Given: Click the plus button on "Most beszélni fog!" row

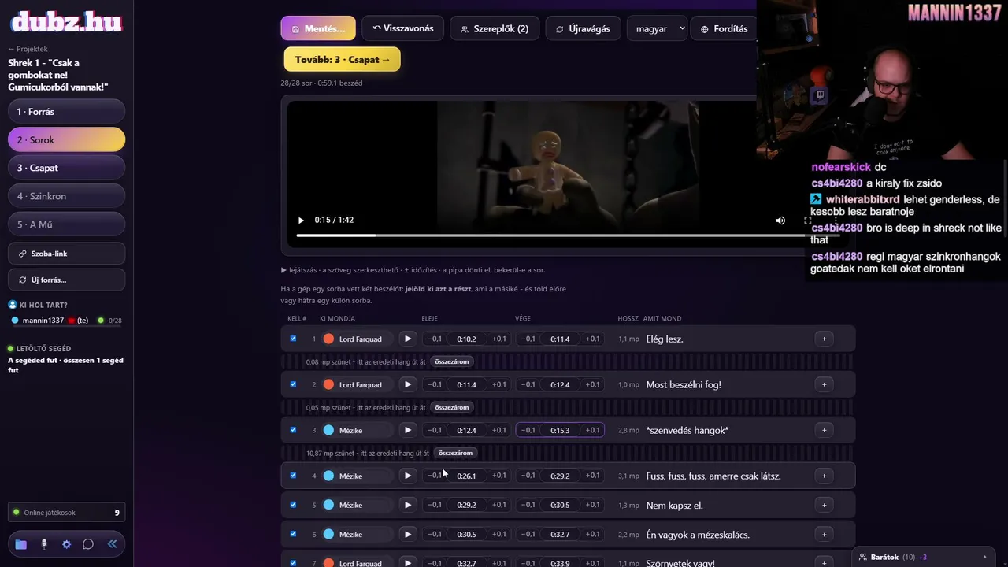Looking at the screenshot, I should point(824,384).
